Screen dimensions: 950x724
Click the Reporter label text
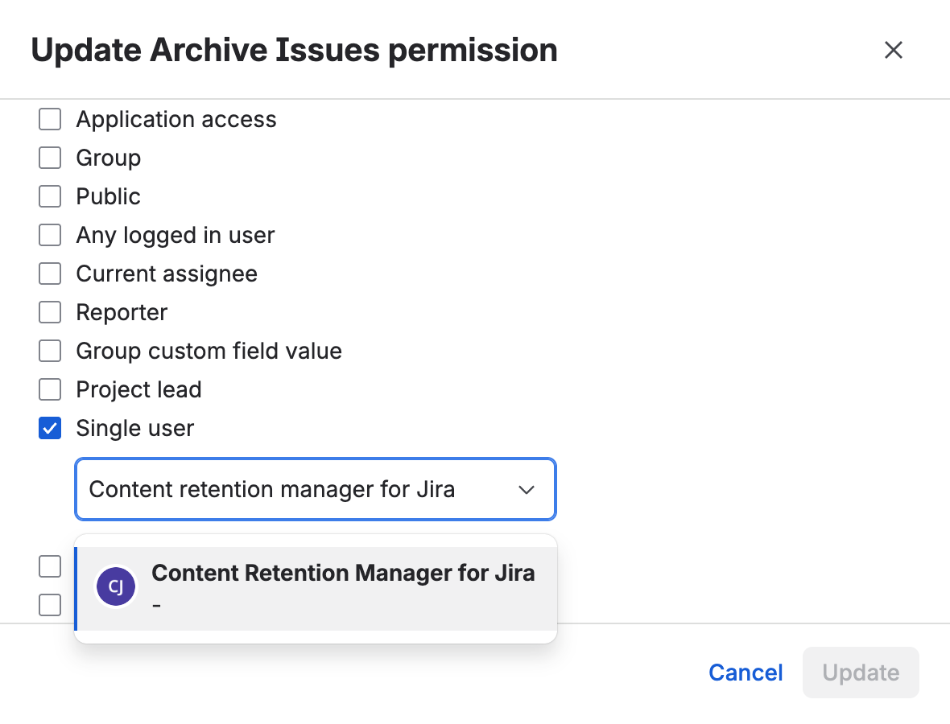(122, 312)
